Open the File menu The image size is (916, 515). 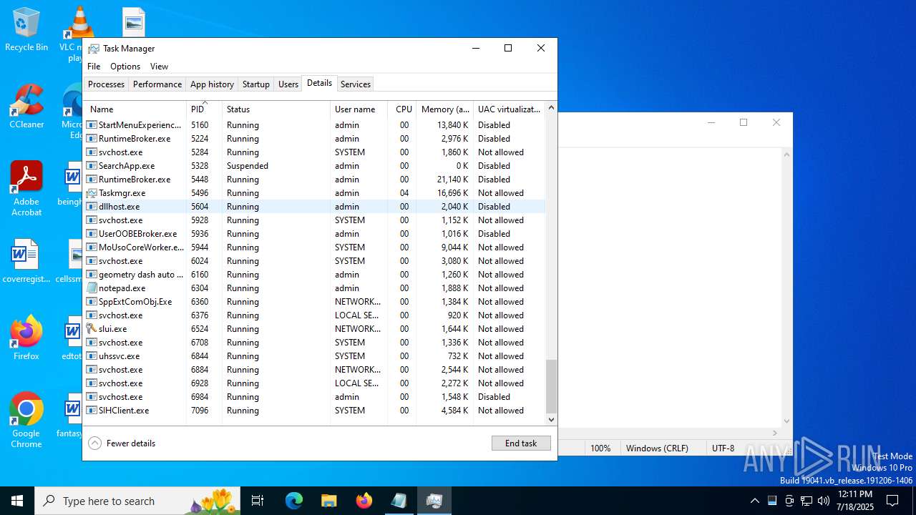[x=94, y=67]
